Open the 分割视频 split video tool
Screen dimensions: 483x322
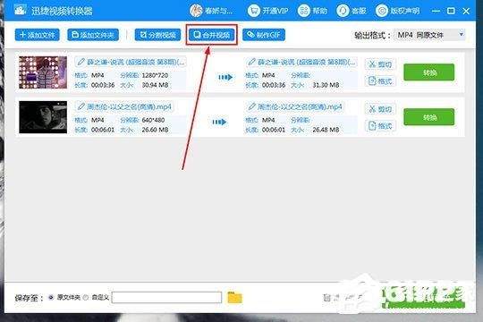coord(157,35)
